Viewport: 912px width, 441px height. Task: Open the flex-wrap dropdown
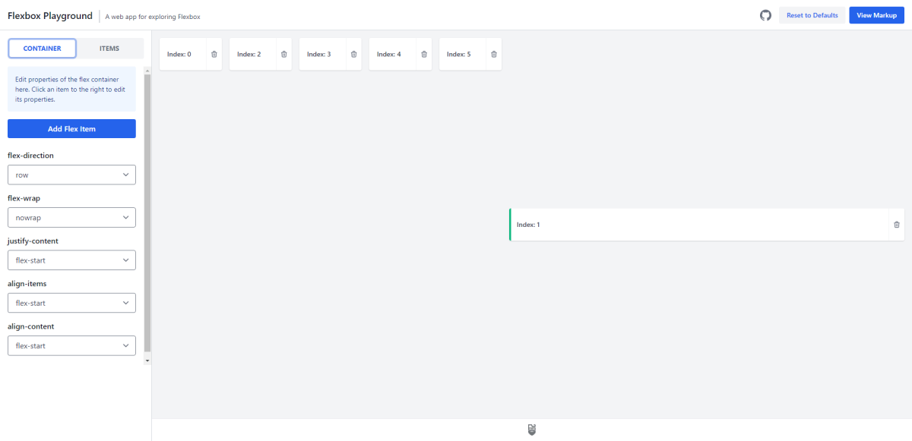[x=71, y=217]
